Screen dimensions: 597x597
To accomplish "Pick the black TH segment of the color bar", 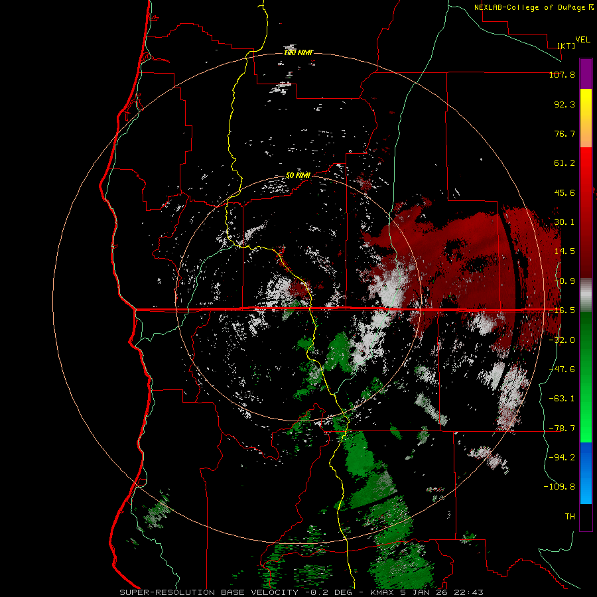I will pyautogui.click(x=586, y=517).
